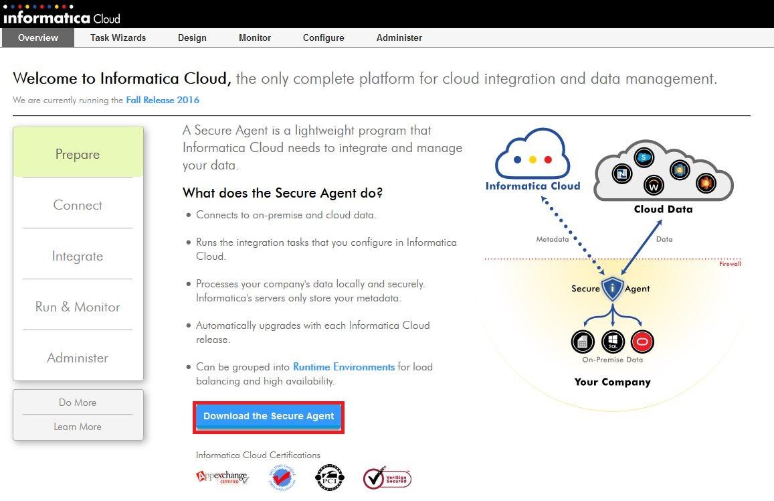This screenshot has width=774, height=501.
Task: Click 'Informatica Cloud Certifications' label
Action: pos(258,455)
